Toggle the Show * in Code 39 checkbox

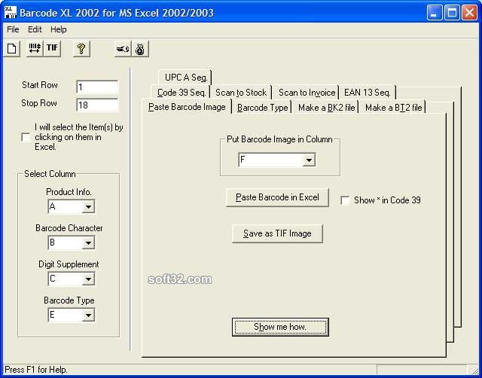pyautogui.click(x=345, y=200)
